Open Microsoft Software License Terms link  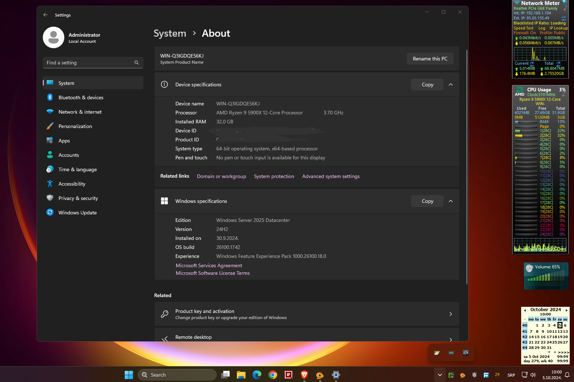pos(212,273)
